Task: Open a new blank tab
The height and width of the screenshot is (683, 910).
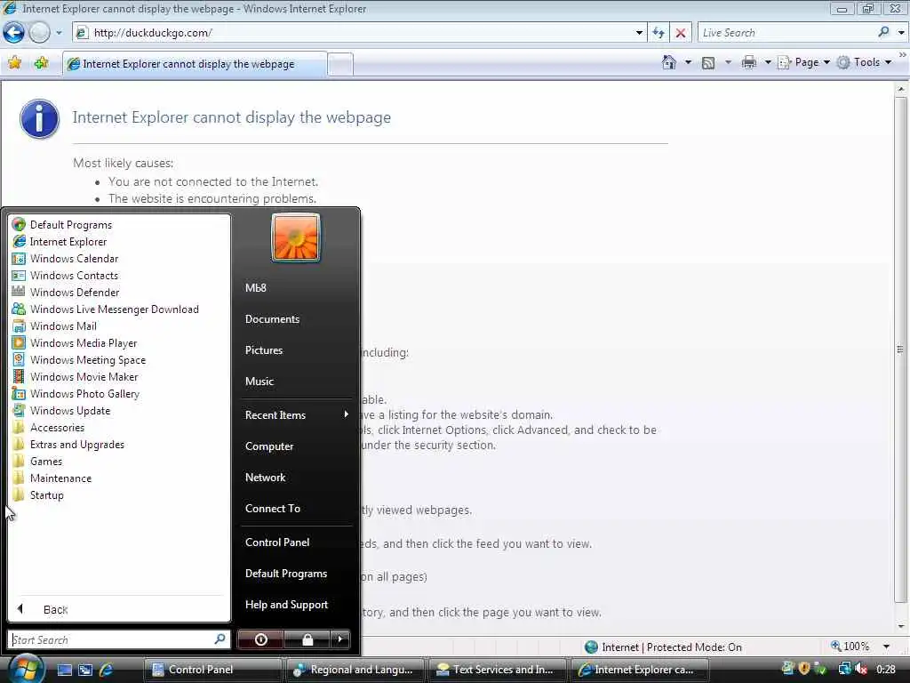Action: pyautogui.click(x=340, y=64)
